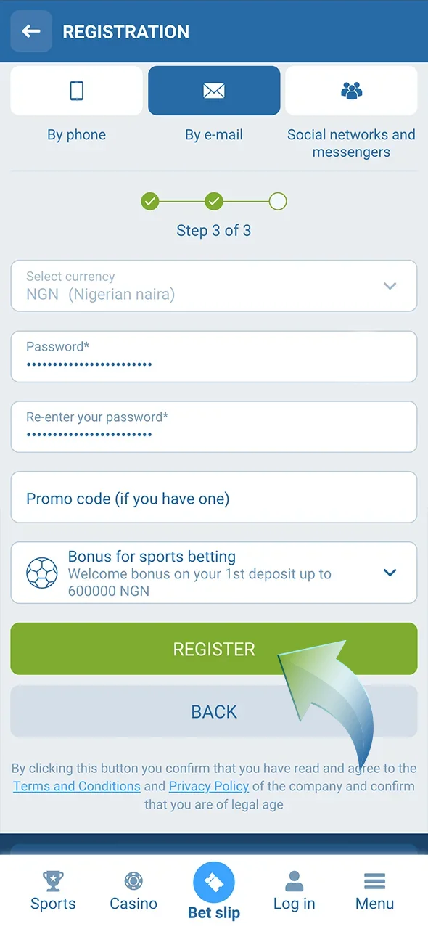Click the BACK button
Viewport: 428px width, 929px height.
pos(214,712)
